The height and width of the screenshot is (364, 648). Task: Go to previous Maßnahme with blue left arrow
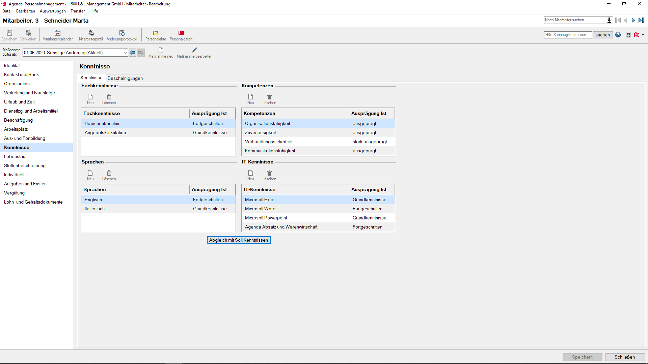pyautogui.click(x=133, y=53)
